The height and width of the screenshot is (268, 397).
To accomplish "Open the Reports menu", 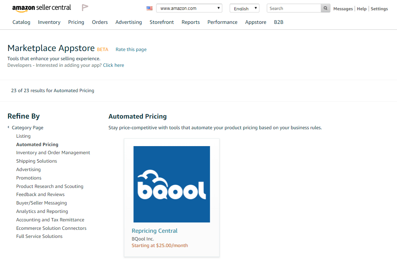I will (191, 22).
